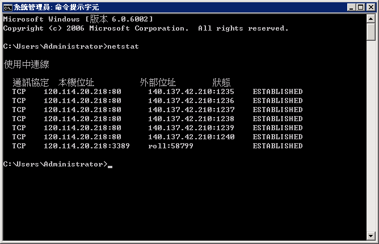Screen dimensions: 379x244
Task: Click the vertical scrollbar thumb
Action: [371, 32]
